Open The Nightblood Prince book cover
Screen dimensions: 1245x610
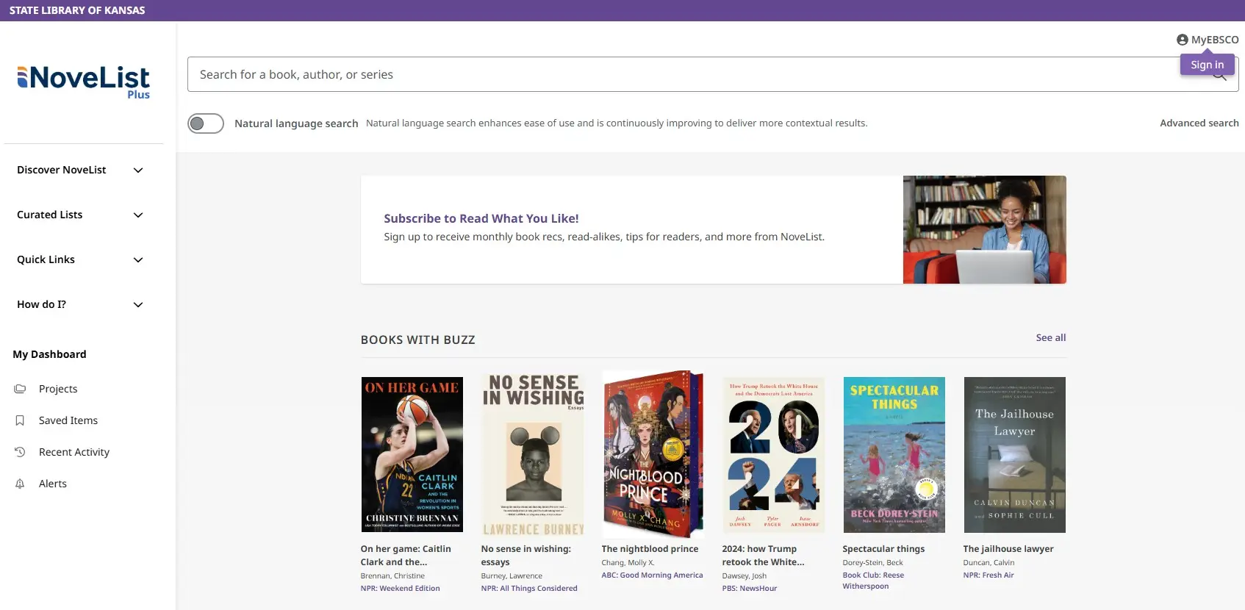point(653,454)
